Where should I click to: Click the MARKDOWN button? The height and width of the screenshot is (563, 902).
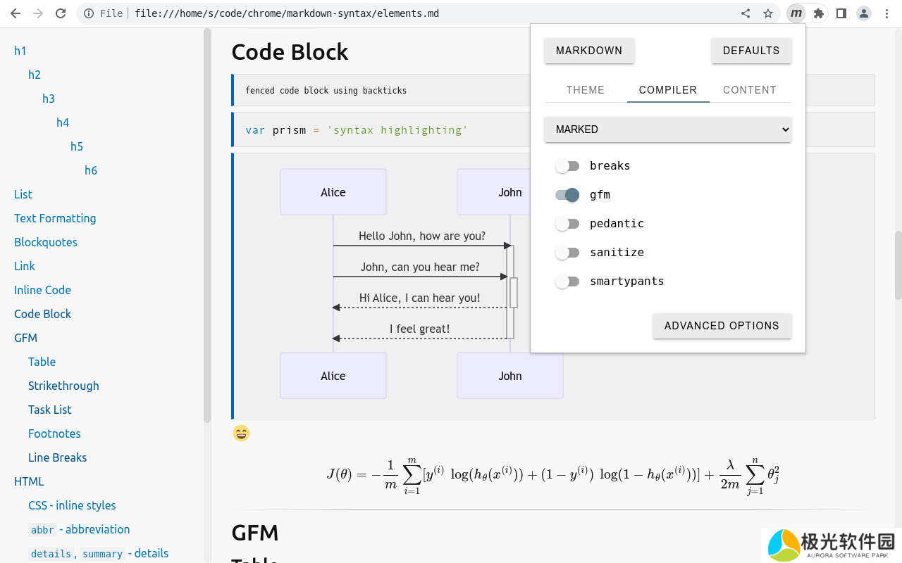589,51
